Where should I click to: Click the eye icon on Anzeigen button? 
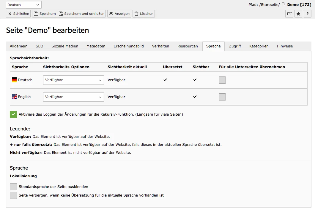point(111,13)
